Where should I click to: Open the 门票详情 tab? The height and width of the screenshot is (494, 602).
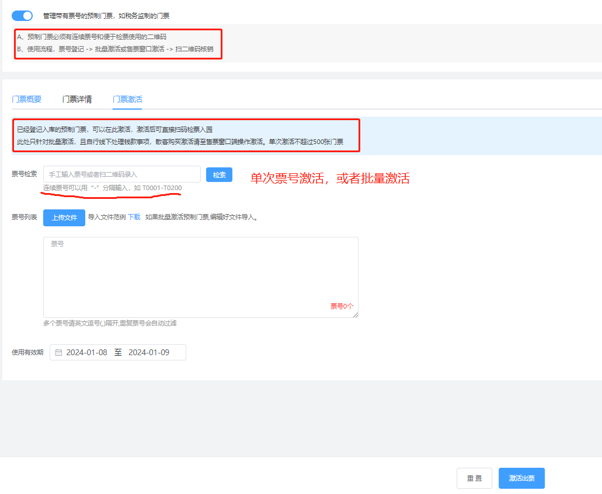(77, 99)
